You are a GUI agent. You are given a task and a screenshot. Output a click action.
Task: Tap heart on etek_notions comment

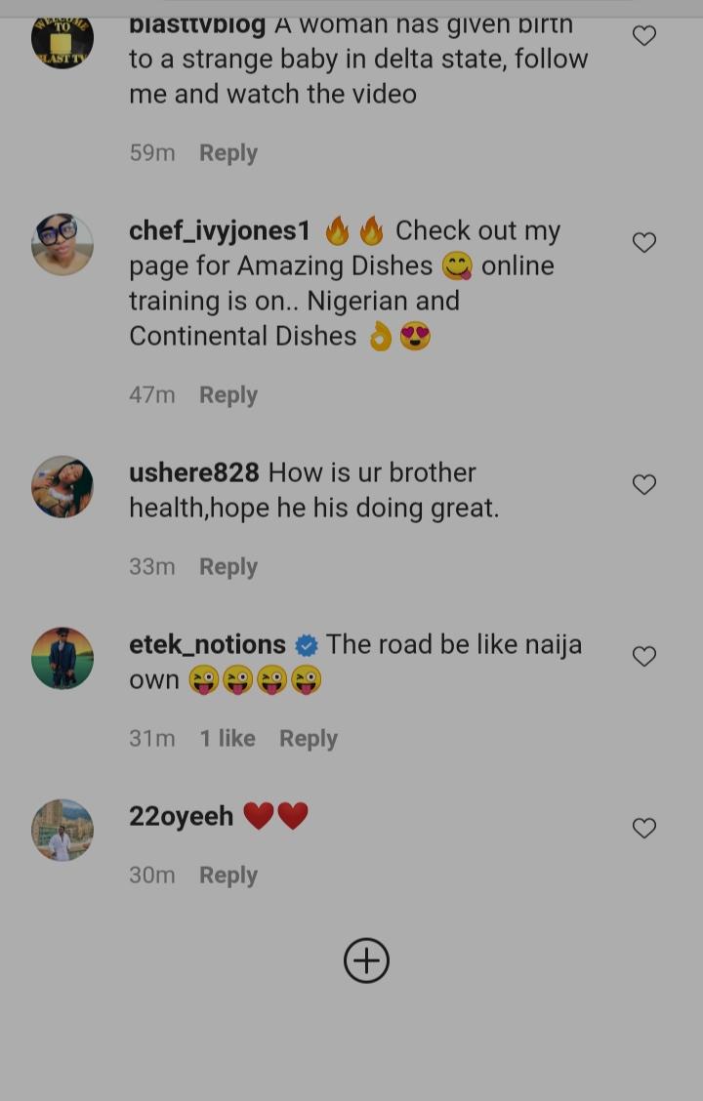click(x=644, y=657)
